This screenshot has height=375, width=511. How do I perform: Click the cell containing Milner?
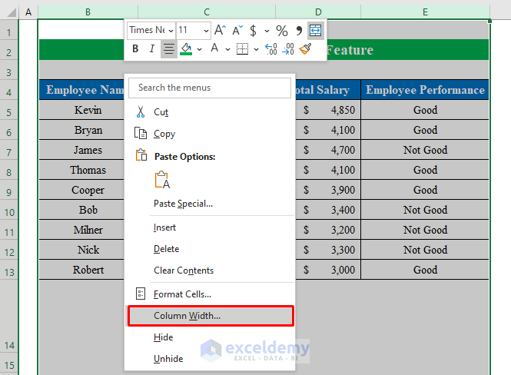pyautogui.click(x=81, y=230)
